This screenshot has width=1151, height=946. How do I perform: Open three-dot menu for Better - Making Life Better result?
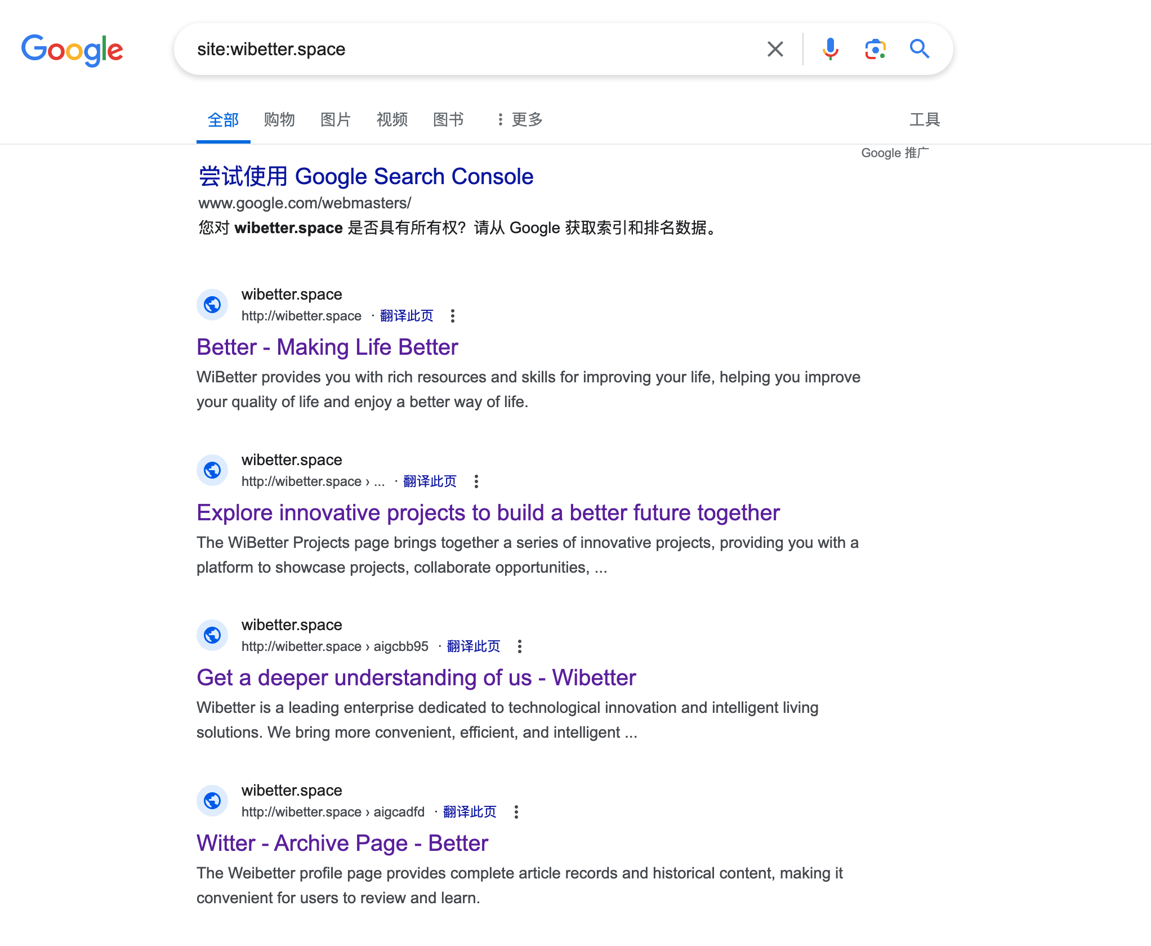(452, 315)
